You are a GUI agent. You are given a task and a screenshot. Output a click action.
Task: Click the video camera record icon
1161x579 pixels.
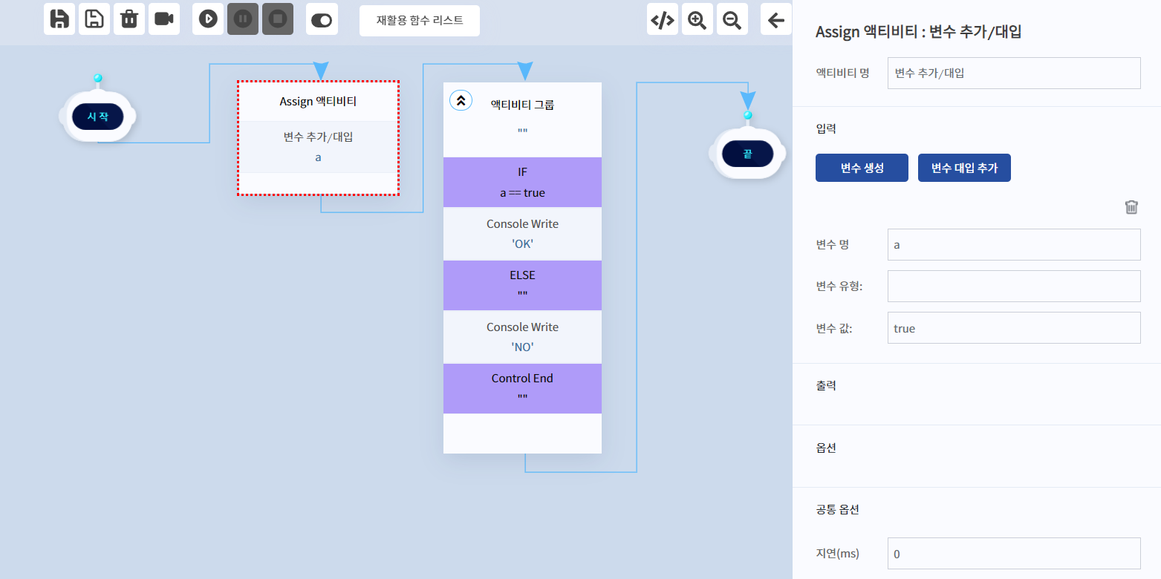[x=164, y=19]
